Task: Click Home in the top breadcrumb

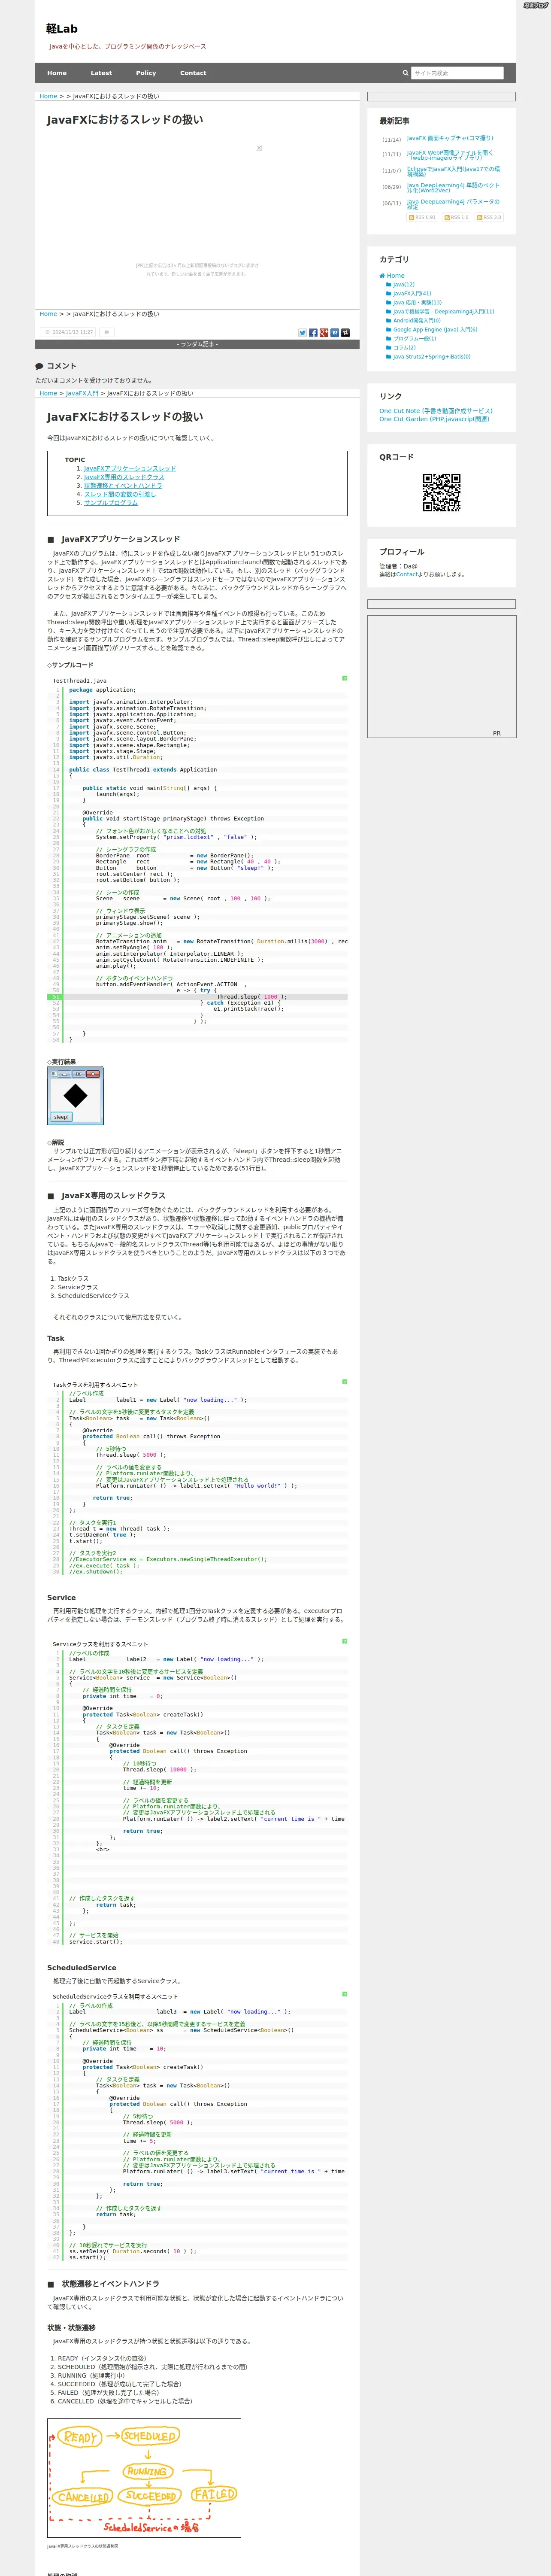Action: pyautogui.click(x=48, y=96)
